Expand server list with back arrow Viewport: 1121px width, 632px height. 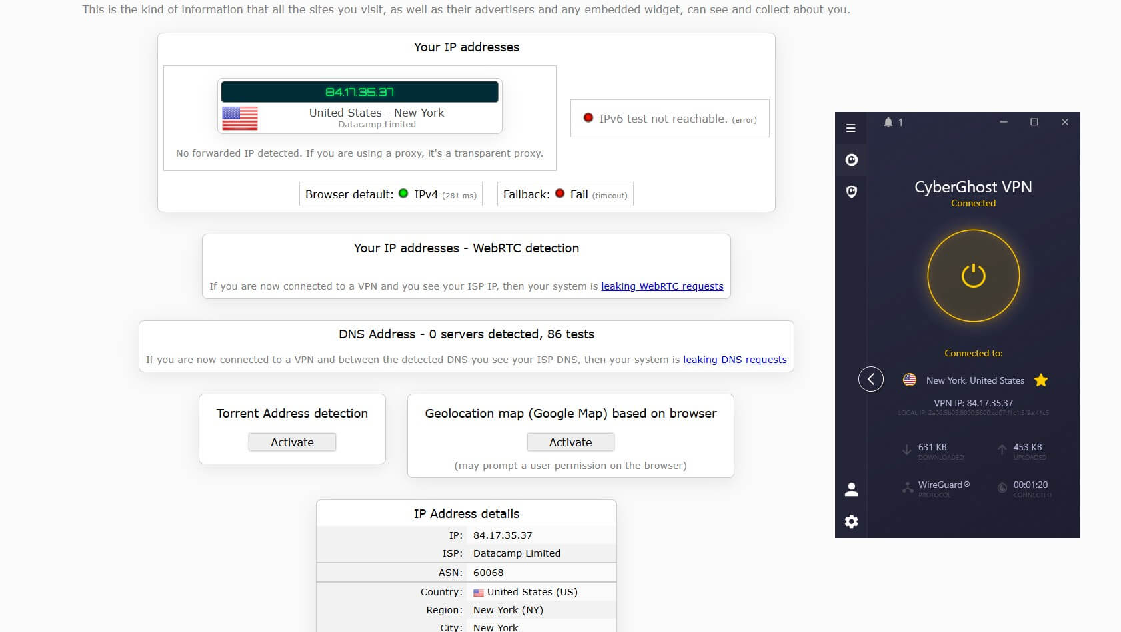click(870, 379)
